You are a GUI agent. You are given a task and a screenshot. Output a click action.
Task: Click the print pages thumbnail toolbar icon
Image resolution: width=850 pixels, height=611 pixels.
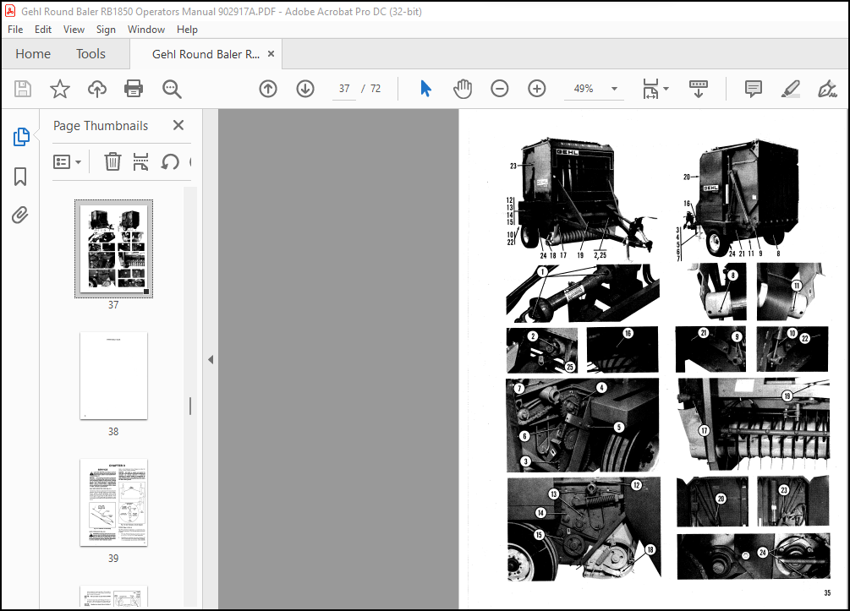click(x=141, y=161)
